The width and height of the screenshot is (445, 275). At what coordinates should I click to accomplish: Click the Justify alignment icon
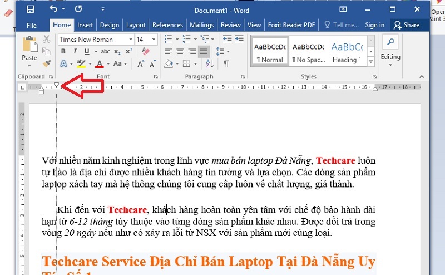tap(204, 51)
